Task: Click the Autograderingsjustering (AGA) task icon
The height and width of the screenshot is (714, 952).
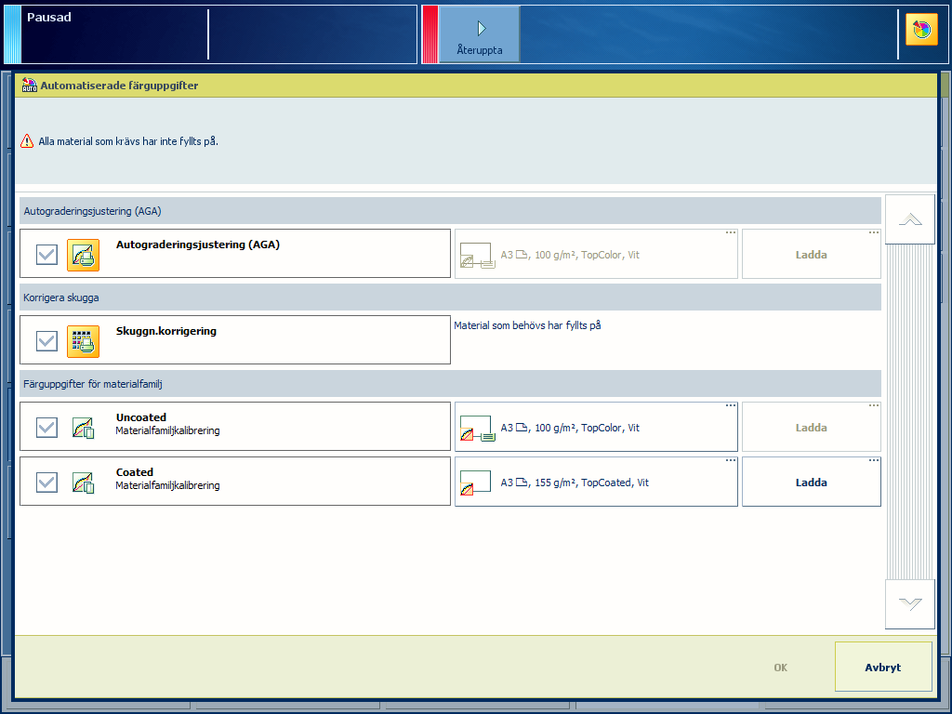Action: pyautogui.click(x=83, y=255)
